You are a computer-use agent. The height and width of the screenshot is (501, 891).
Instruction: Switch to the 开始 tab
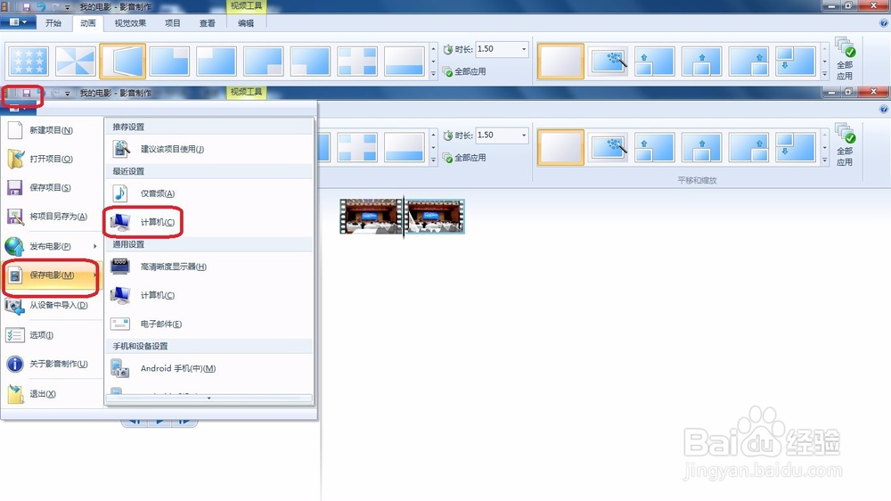click(53, 23)
